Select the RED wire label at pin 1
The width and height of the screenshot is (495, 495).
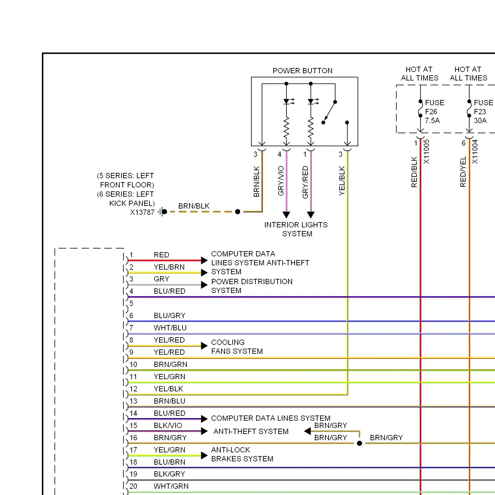161,255
